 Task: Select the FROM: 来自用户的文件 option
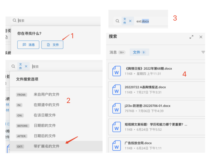(x=47, y=95)
